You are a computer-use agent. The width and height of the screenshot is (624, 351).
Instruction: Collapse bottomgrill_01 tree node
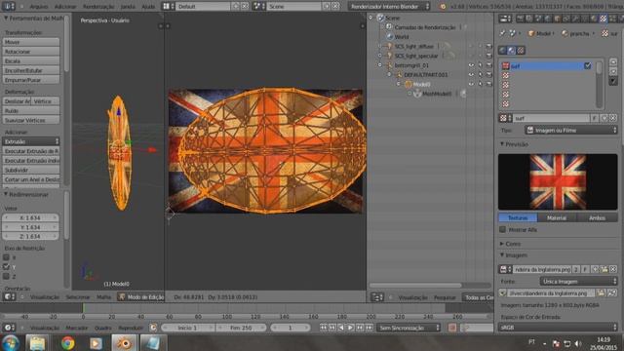coord(380,65)
